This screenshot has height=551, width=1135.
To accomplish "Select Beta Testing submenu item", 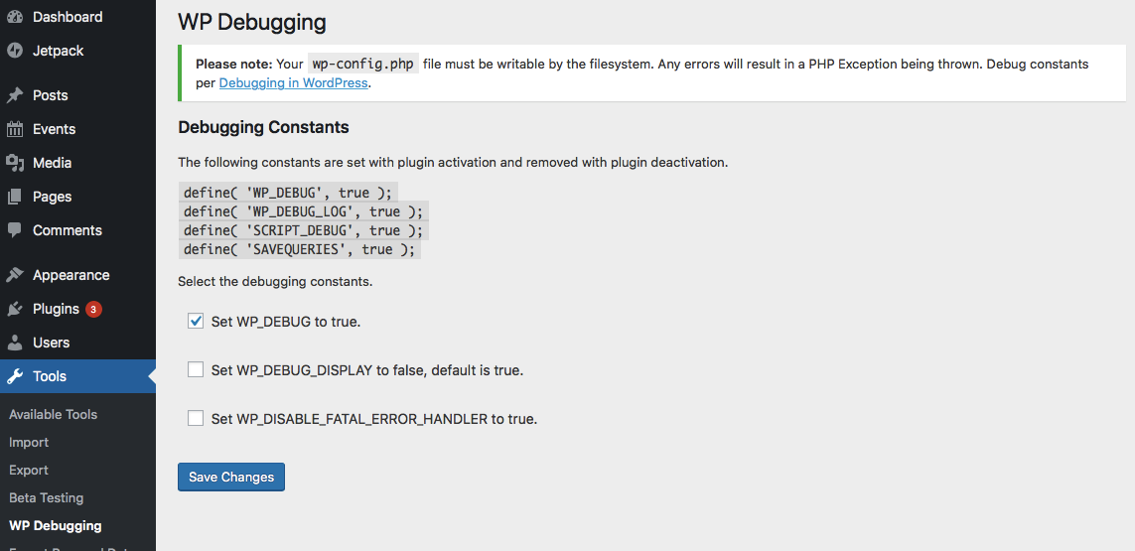I will [x=46, y=497].
